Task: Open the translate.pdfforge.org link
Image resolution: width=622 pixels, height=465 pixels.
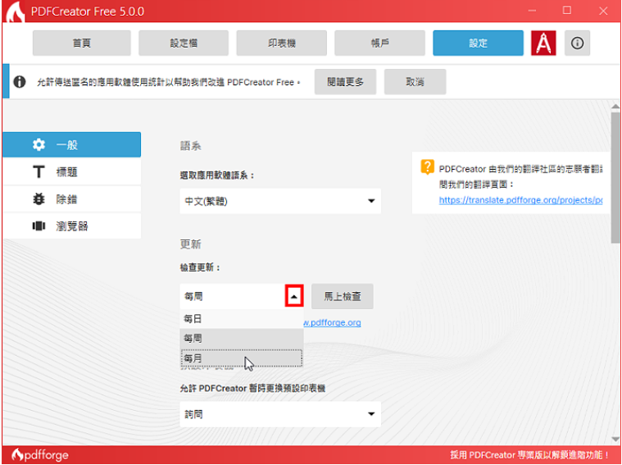Action: pyautogui.click(x=520, y=200)
